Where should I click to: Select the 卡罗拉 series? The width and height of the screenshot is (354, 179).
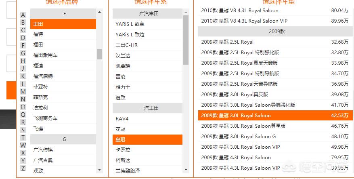[147, 150]
